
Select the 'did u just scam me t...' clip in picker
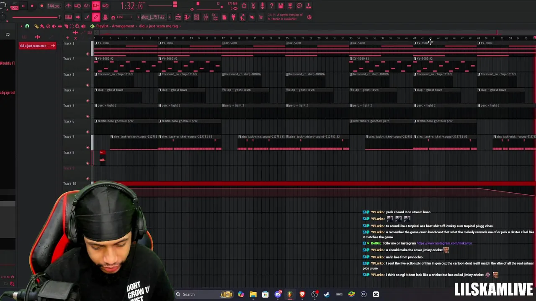37,46
